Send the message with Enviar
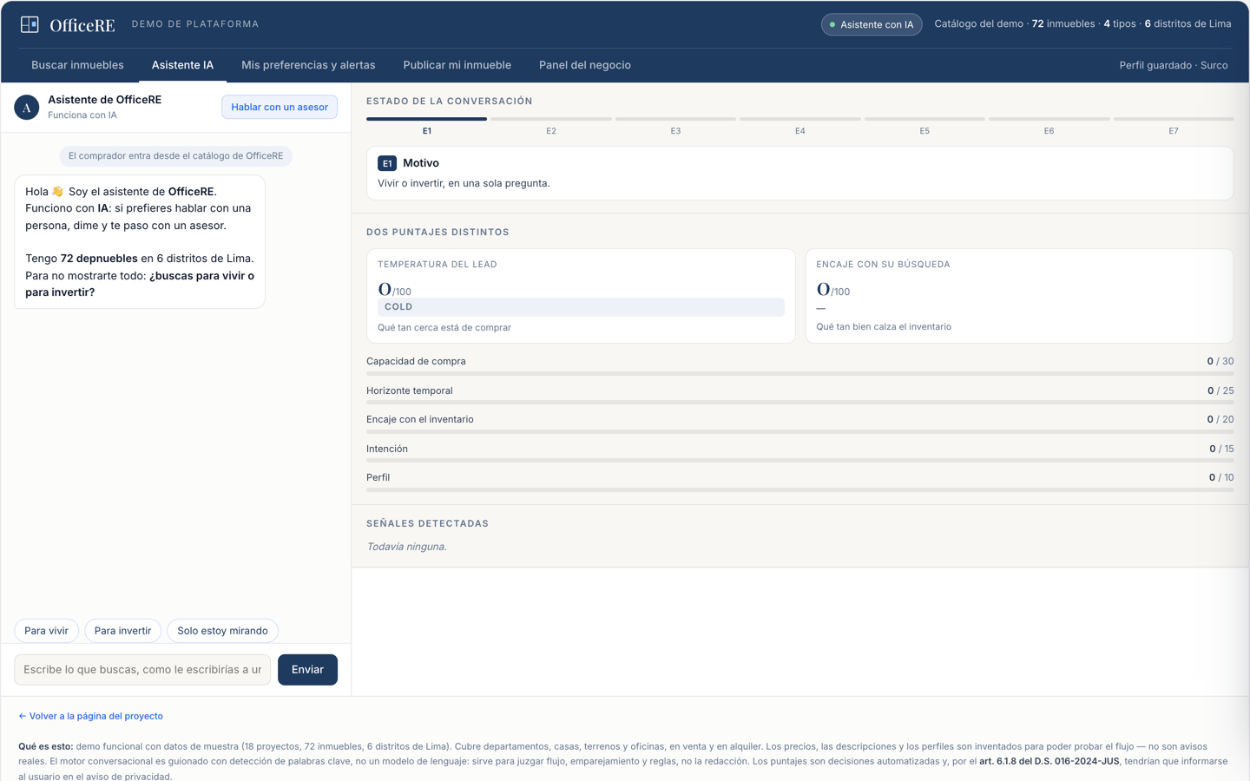1250x781 pixels. (307, 670)
